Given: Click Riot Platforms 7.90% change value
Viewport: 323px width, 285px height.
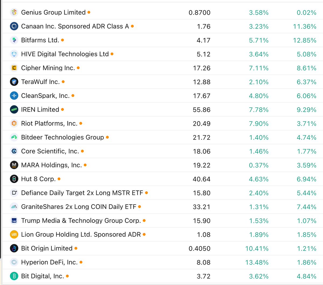Looking at the screenshot, I should (259, 124).
